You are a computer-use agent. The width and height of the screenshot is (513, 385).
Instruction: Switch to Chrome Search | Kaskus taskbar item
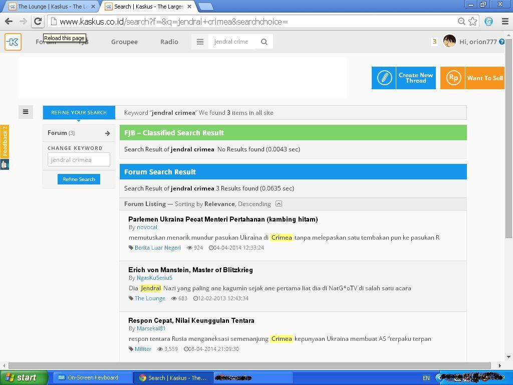(x=173, y=377)
